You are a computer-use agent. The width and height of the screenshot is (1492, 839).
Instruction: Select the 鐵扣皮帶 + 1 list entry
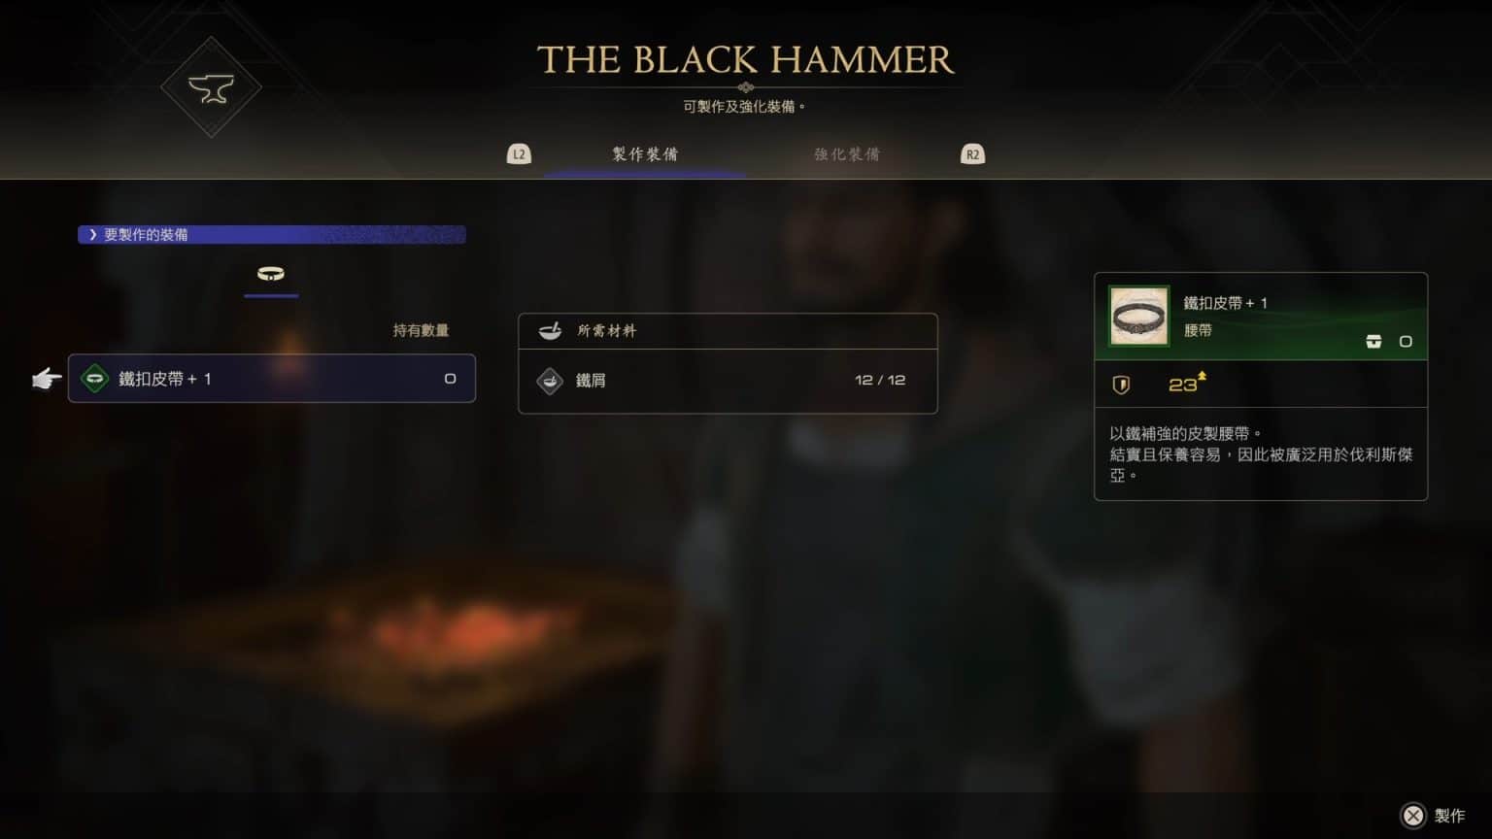tap(272, 379)
